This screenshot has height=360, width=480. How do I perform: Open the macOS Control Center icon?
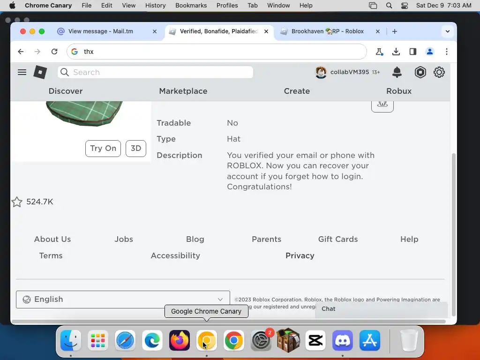[405, 6]
